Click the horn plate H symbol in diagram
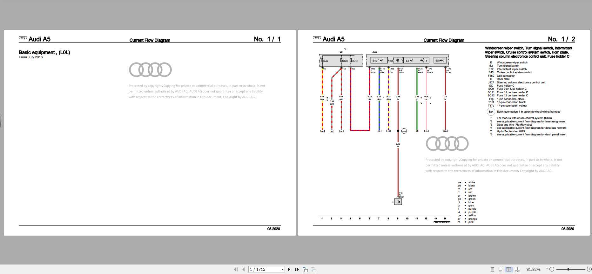The height and width of the screenshot is (274, 592). coord(398,202)
